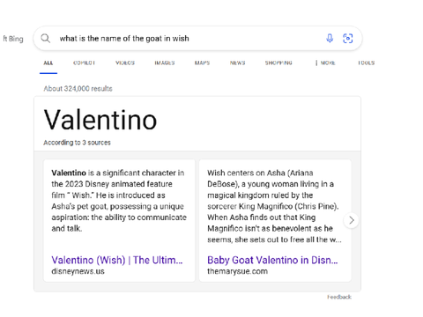The height and width of the screenshot is (317, 423).
Task: Open the Images tab
Action: click(x=165, y=63)
